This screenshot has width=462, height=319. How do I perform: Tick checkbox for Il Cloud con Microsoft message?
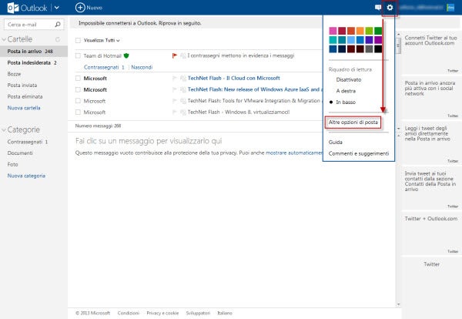tap(78, 78)
